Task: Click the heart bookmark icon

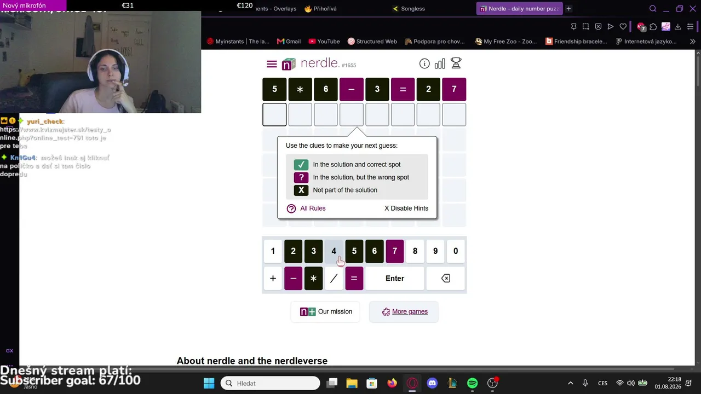Action: click(623, 26)
